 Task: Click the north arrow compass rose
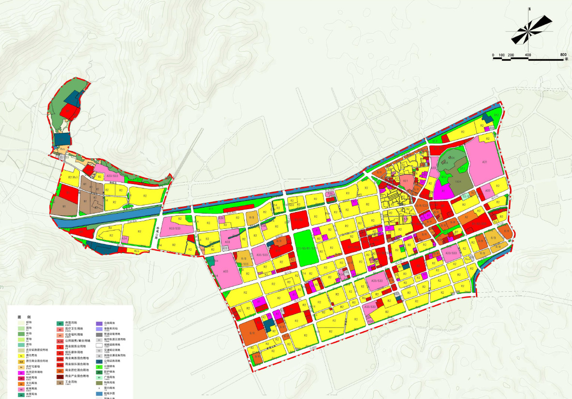coord(529,30)
